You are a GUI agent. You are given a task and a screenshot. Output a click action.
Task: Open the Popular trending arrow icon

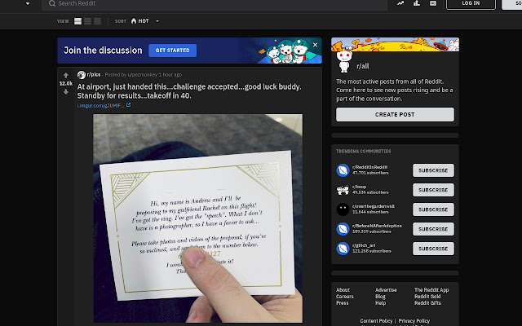tap(400, 3)
